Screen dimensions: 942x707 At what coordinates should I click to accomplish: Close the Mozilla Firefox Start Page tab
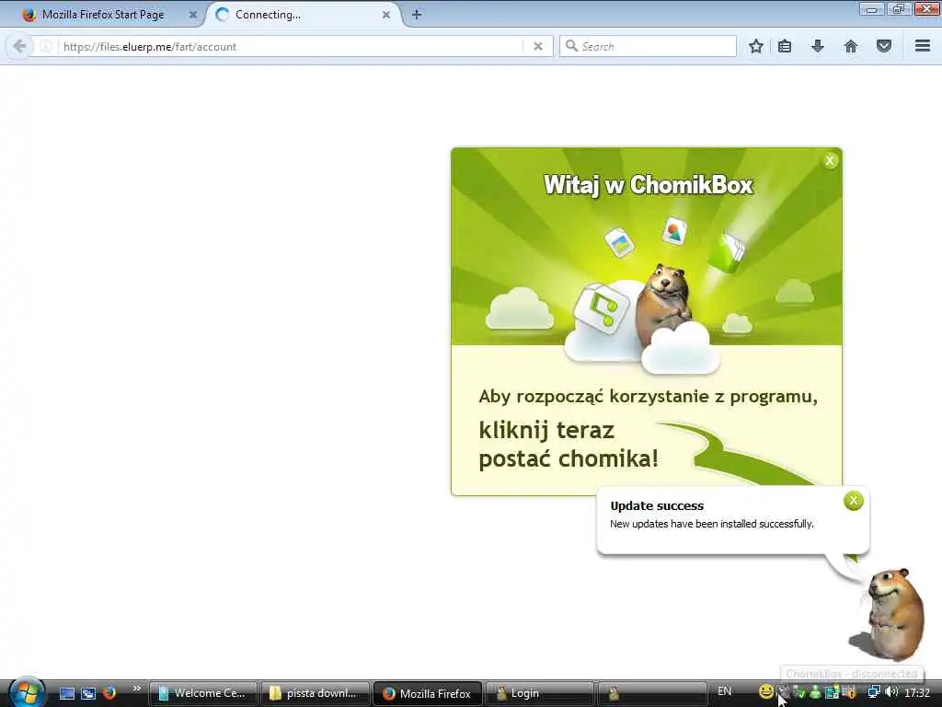193,15
